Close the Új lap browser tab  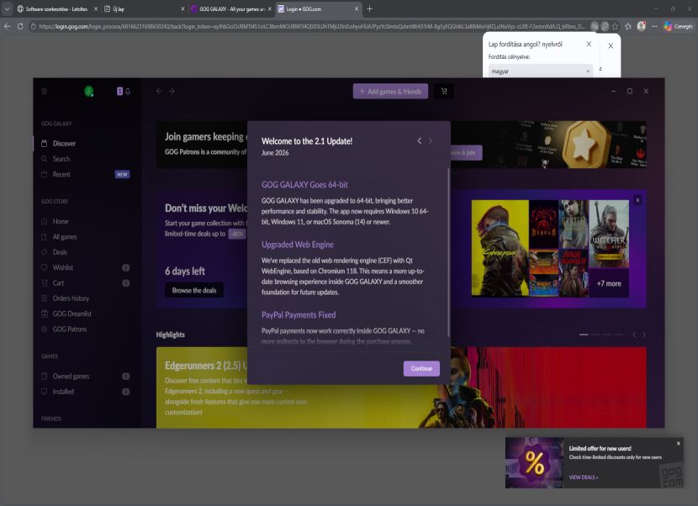point(182,9)
